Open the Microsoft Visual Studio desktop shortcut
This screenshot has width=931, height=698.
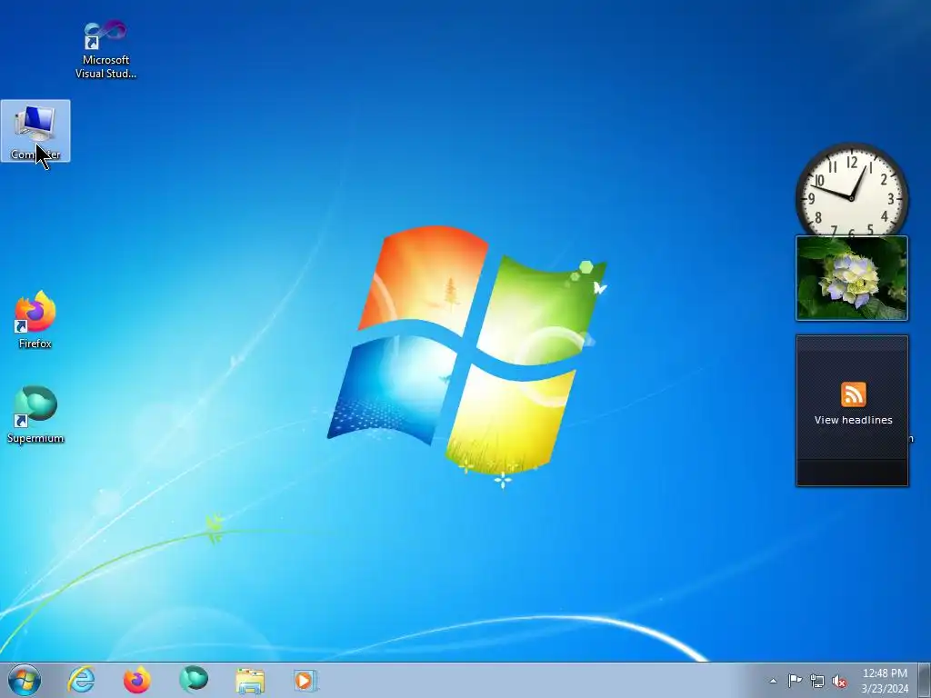[x=105, y=49]
